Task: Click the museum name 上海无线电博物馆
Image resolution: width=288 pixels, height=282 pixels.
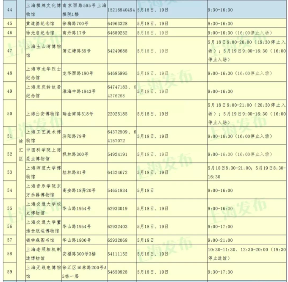Action: click(43, 271)
